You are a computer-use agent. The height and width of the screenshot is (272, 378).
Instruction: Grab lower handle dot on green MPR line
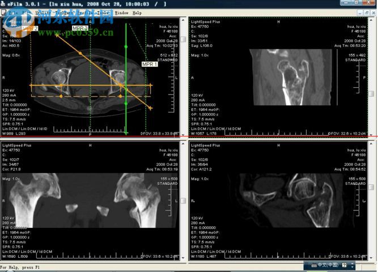pos(126,103)
